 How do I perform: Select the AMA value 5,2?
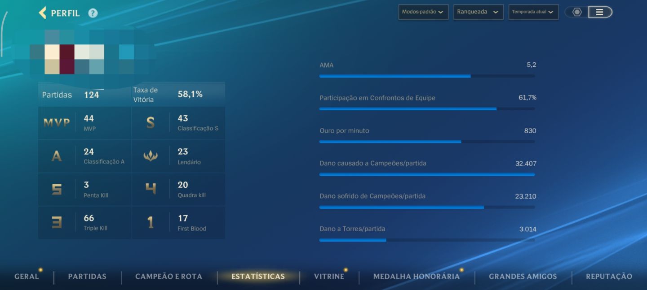[532, 65]
